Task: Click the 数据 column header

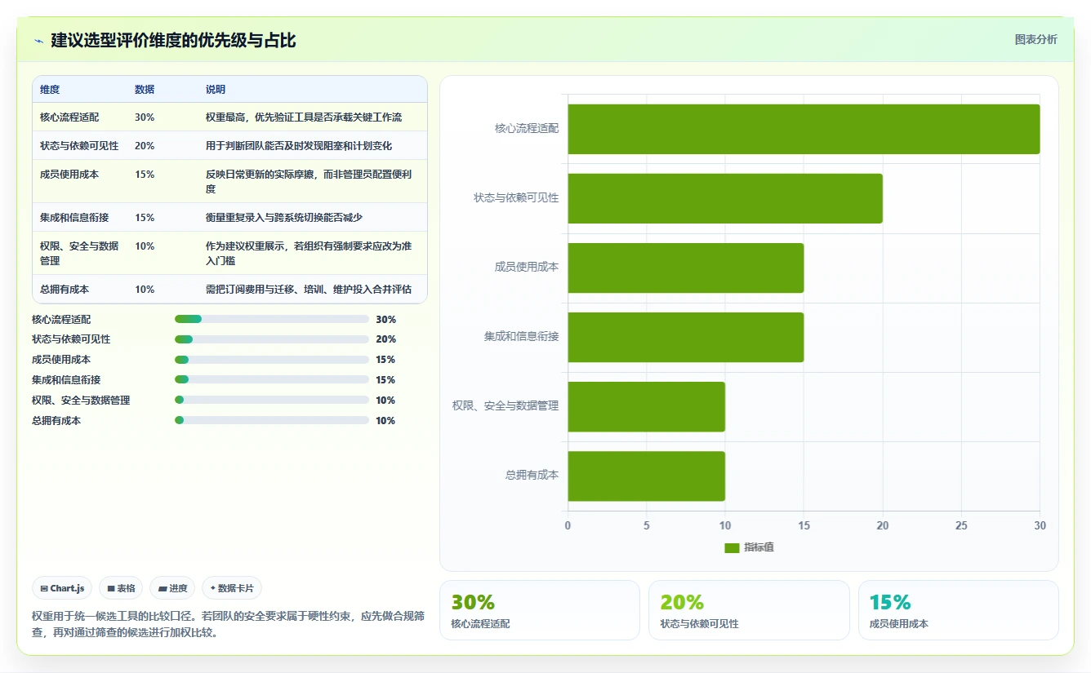Action: tap(145, 90)
